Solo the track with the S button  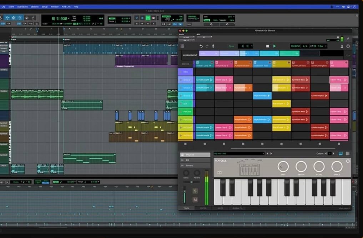click(x=195, y=191)
